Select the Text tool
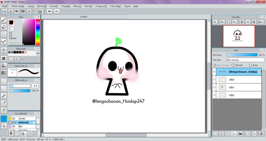The image size is (266, 141). [x=4, y=118]
